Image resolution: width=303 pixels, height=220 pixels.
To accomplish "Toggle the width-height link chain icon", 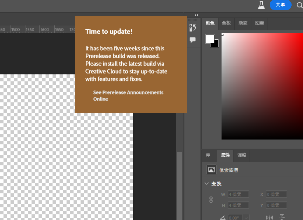I will point(211,199).
